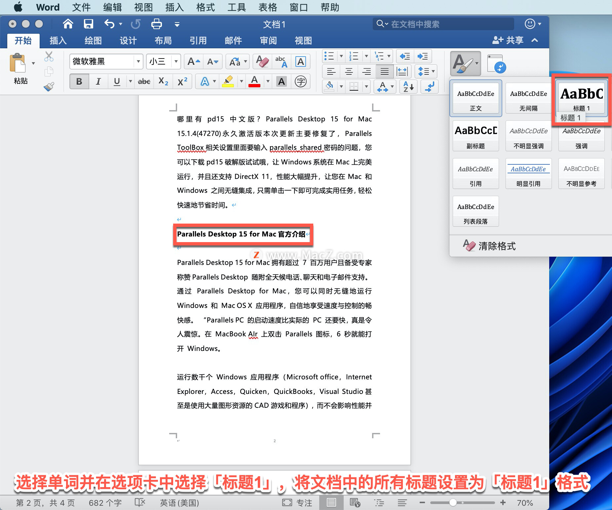
Task: Expand the line spacing dropdown
Action: (433, 71)
